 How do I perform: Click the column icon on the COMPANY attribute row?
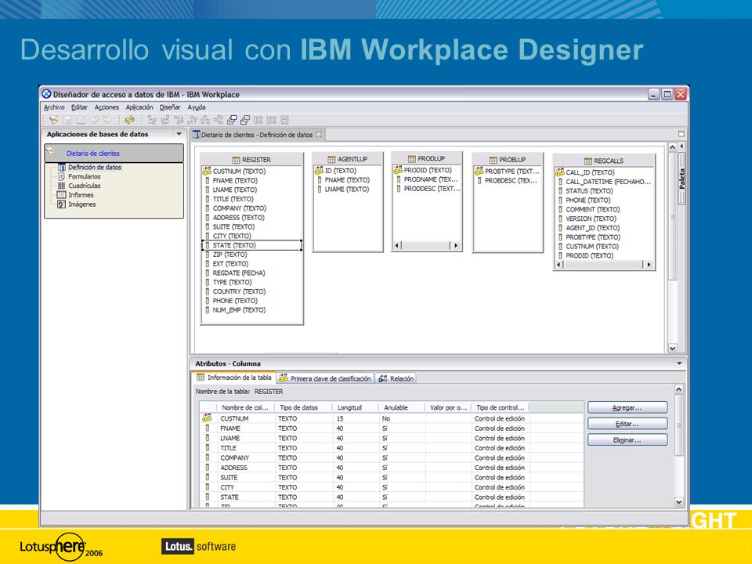[x=208, y=457]
